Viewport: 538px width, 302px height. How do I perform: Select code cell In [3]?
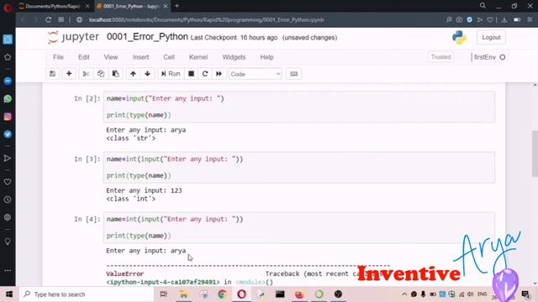tap(299, 168)
